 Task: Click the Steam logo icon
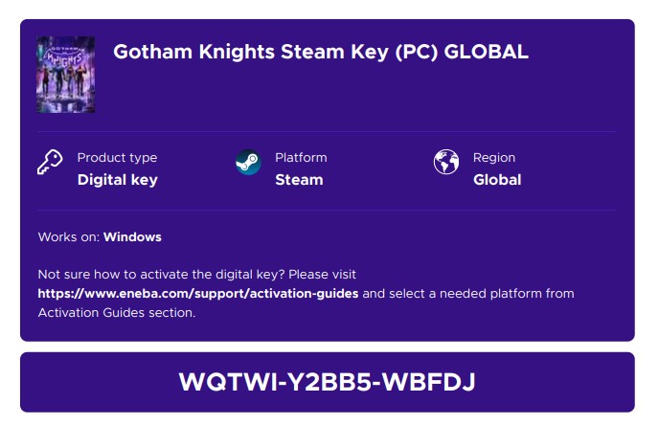(x=248, y=162)
